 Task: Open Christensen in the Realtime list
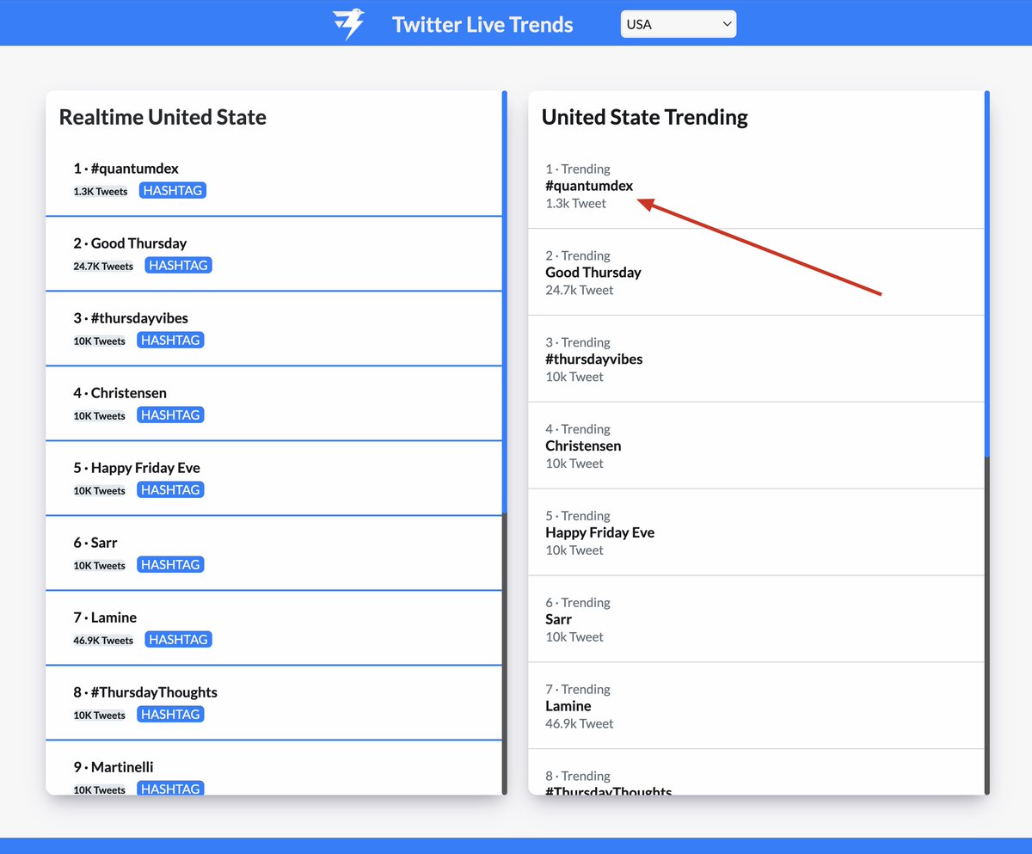(129, 393)
